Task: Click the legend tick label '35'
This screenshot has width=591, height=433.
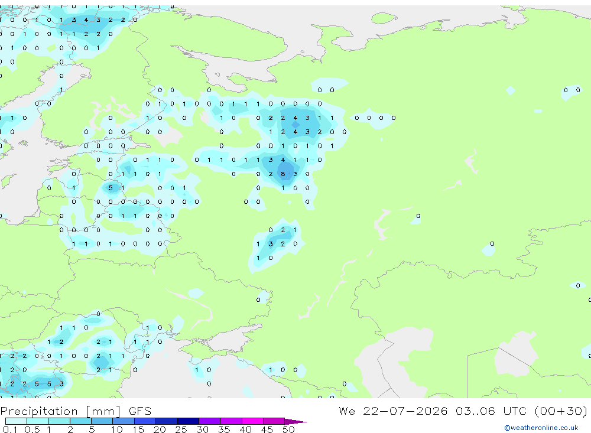Action: [224, 429]
